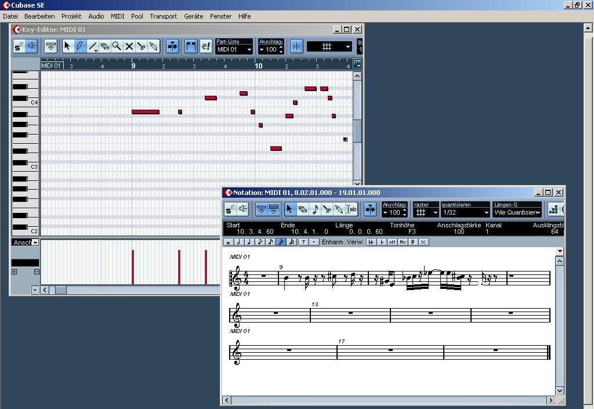
Task: Select the 64th note value button
Action: point(292,242)
